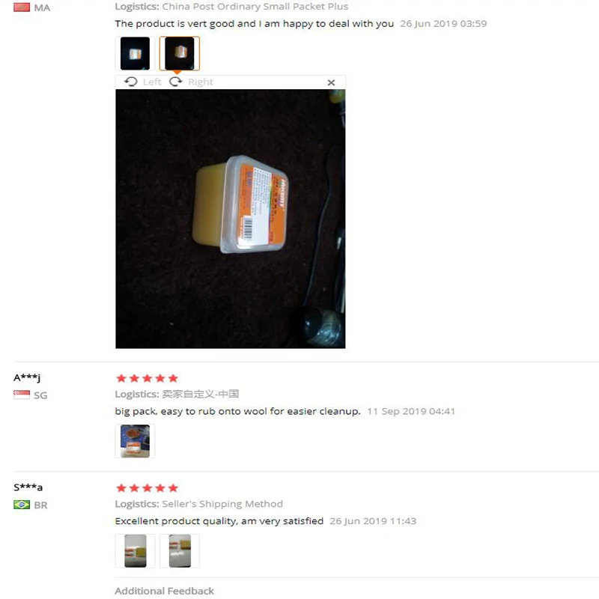Click the Singapore flag icon next to SG
This screenshot has height=599, width=599.
22,395
